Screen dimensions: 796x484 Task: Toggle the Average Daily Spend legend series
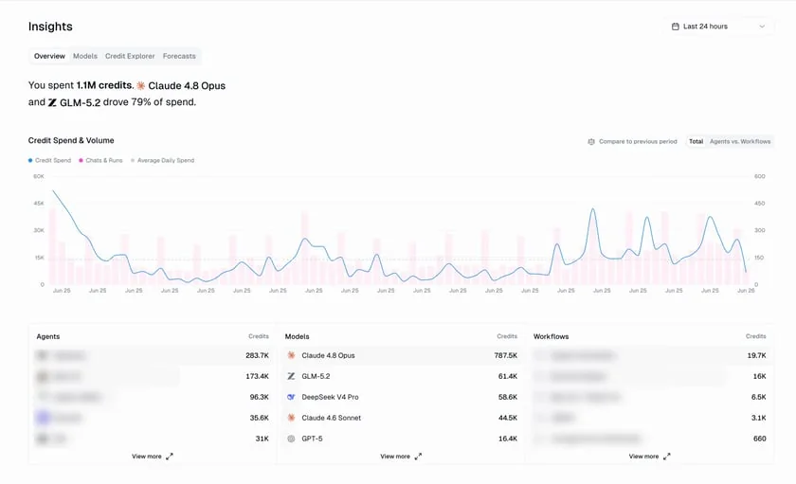pyautogui.click(x=162, y=160)
